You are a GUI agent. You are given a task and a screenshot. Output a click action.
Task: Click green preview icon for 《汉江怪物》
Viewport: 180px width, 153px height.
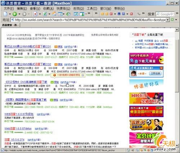click(52, 82)
